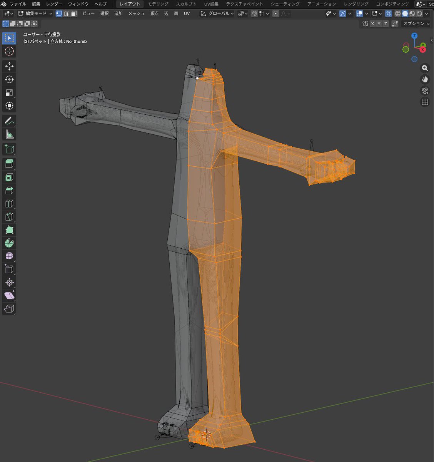Open the ファイル menu
This screenshot has height=462, width=434.
tap(18, 4)
